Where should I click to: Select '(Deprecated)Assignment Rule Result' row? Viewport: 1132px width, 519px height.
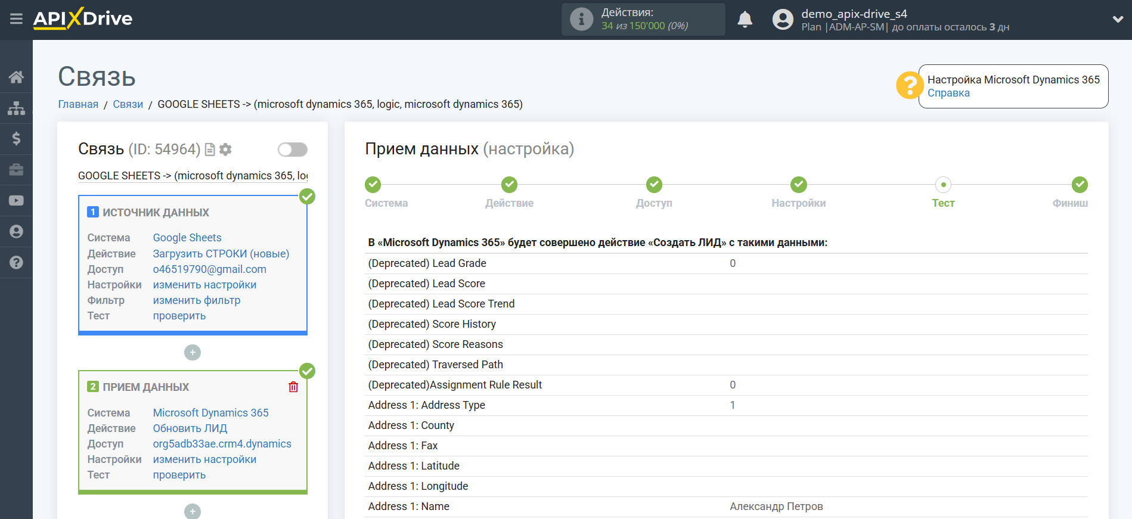tap(726, 385)
